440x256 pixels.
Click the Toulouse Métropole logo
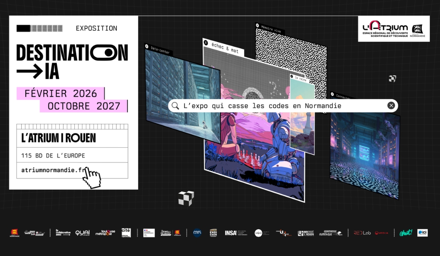(105, 233)
